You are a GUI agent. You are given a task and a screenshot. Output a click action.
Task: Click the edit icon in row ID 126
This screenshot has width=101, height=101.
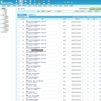point(27,21)
